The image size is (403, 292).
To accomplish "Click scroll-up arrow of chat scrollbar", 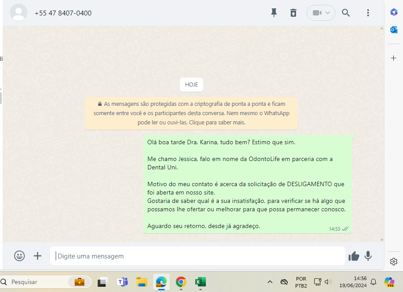I will [382, 28].
